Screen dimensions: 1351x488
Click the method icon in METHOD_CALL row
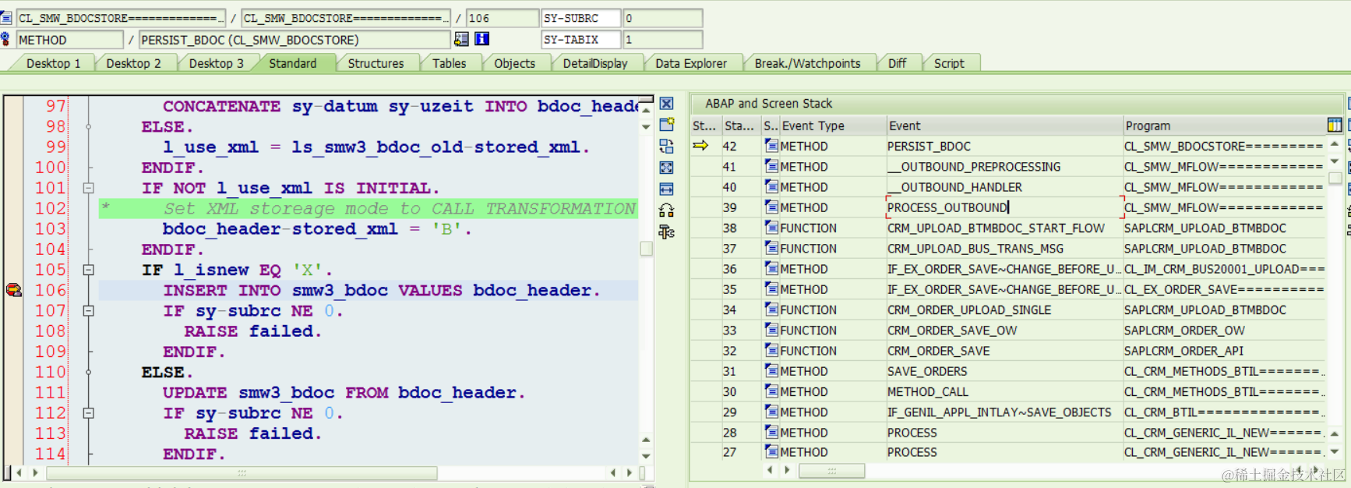[x=771, y=391]
